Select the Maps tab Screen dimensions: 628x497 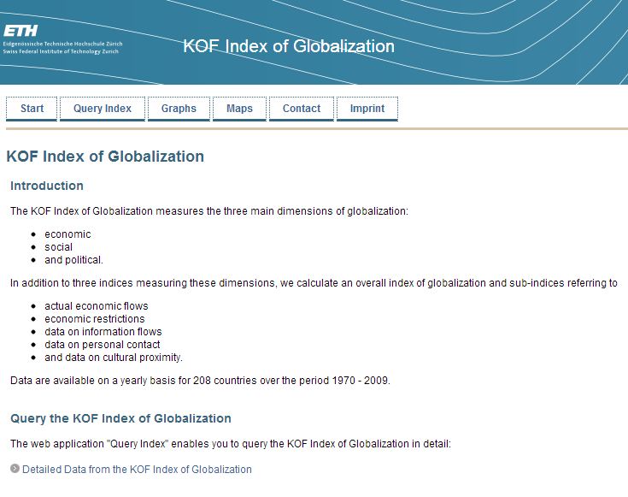[239, 109]
